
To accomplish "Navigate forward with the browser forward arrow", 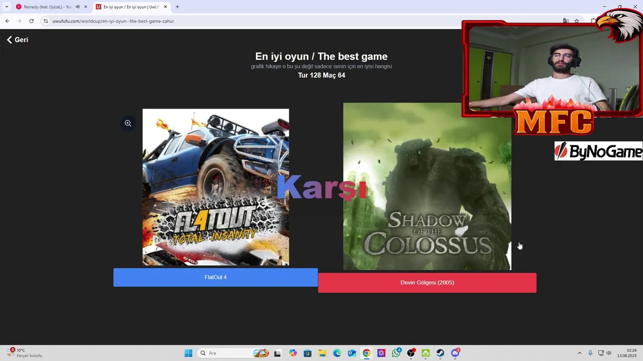I will point(19,21).
